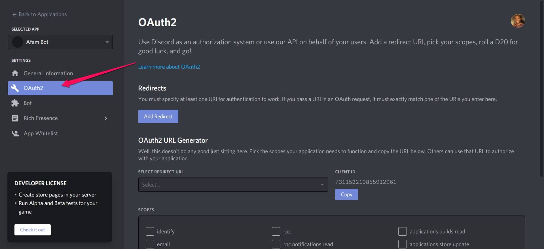The width and height of the screenshot is (544, 249).
Task: Open the user profile avatar
Action: click(x=518, y=21)
